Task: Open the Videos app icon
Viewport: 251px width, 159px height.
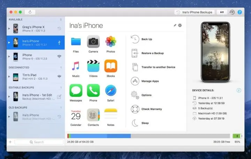Action: (x=93, y=66)
